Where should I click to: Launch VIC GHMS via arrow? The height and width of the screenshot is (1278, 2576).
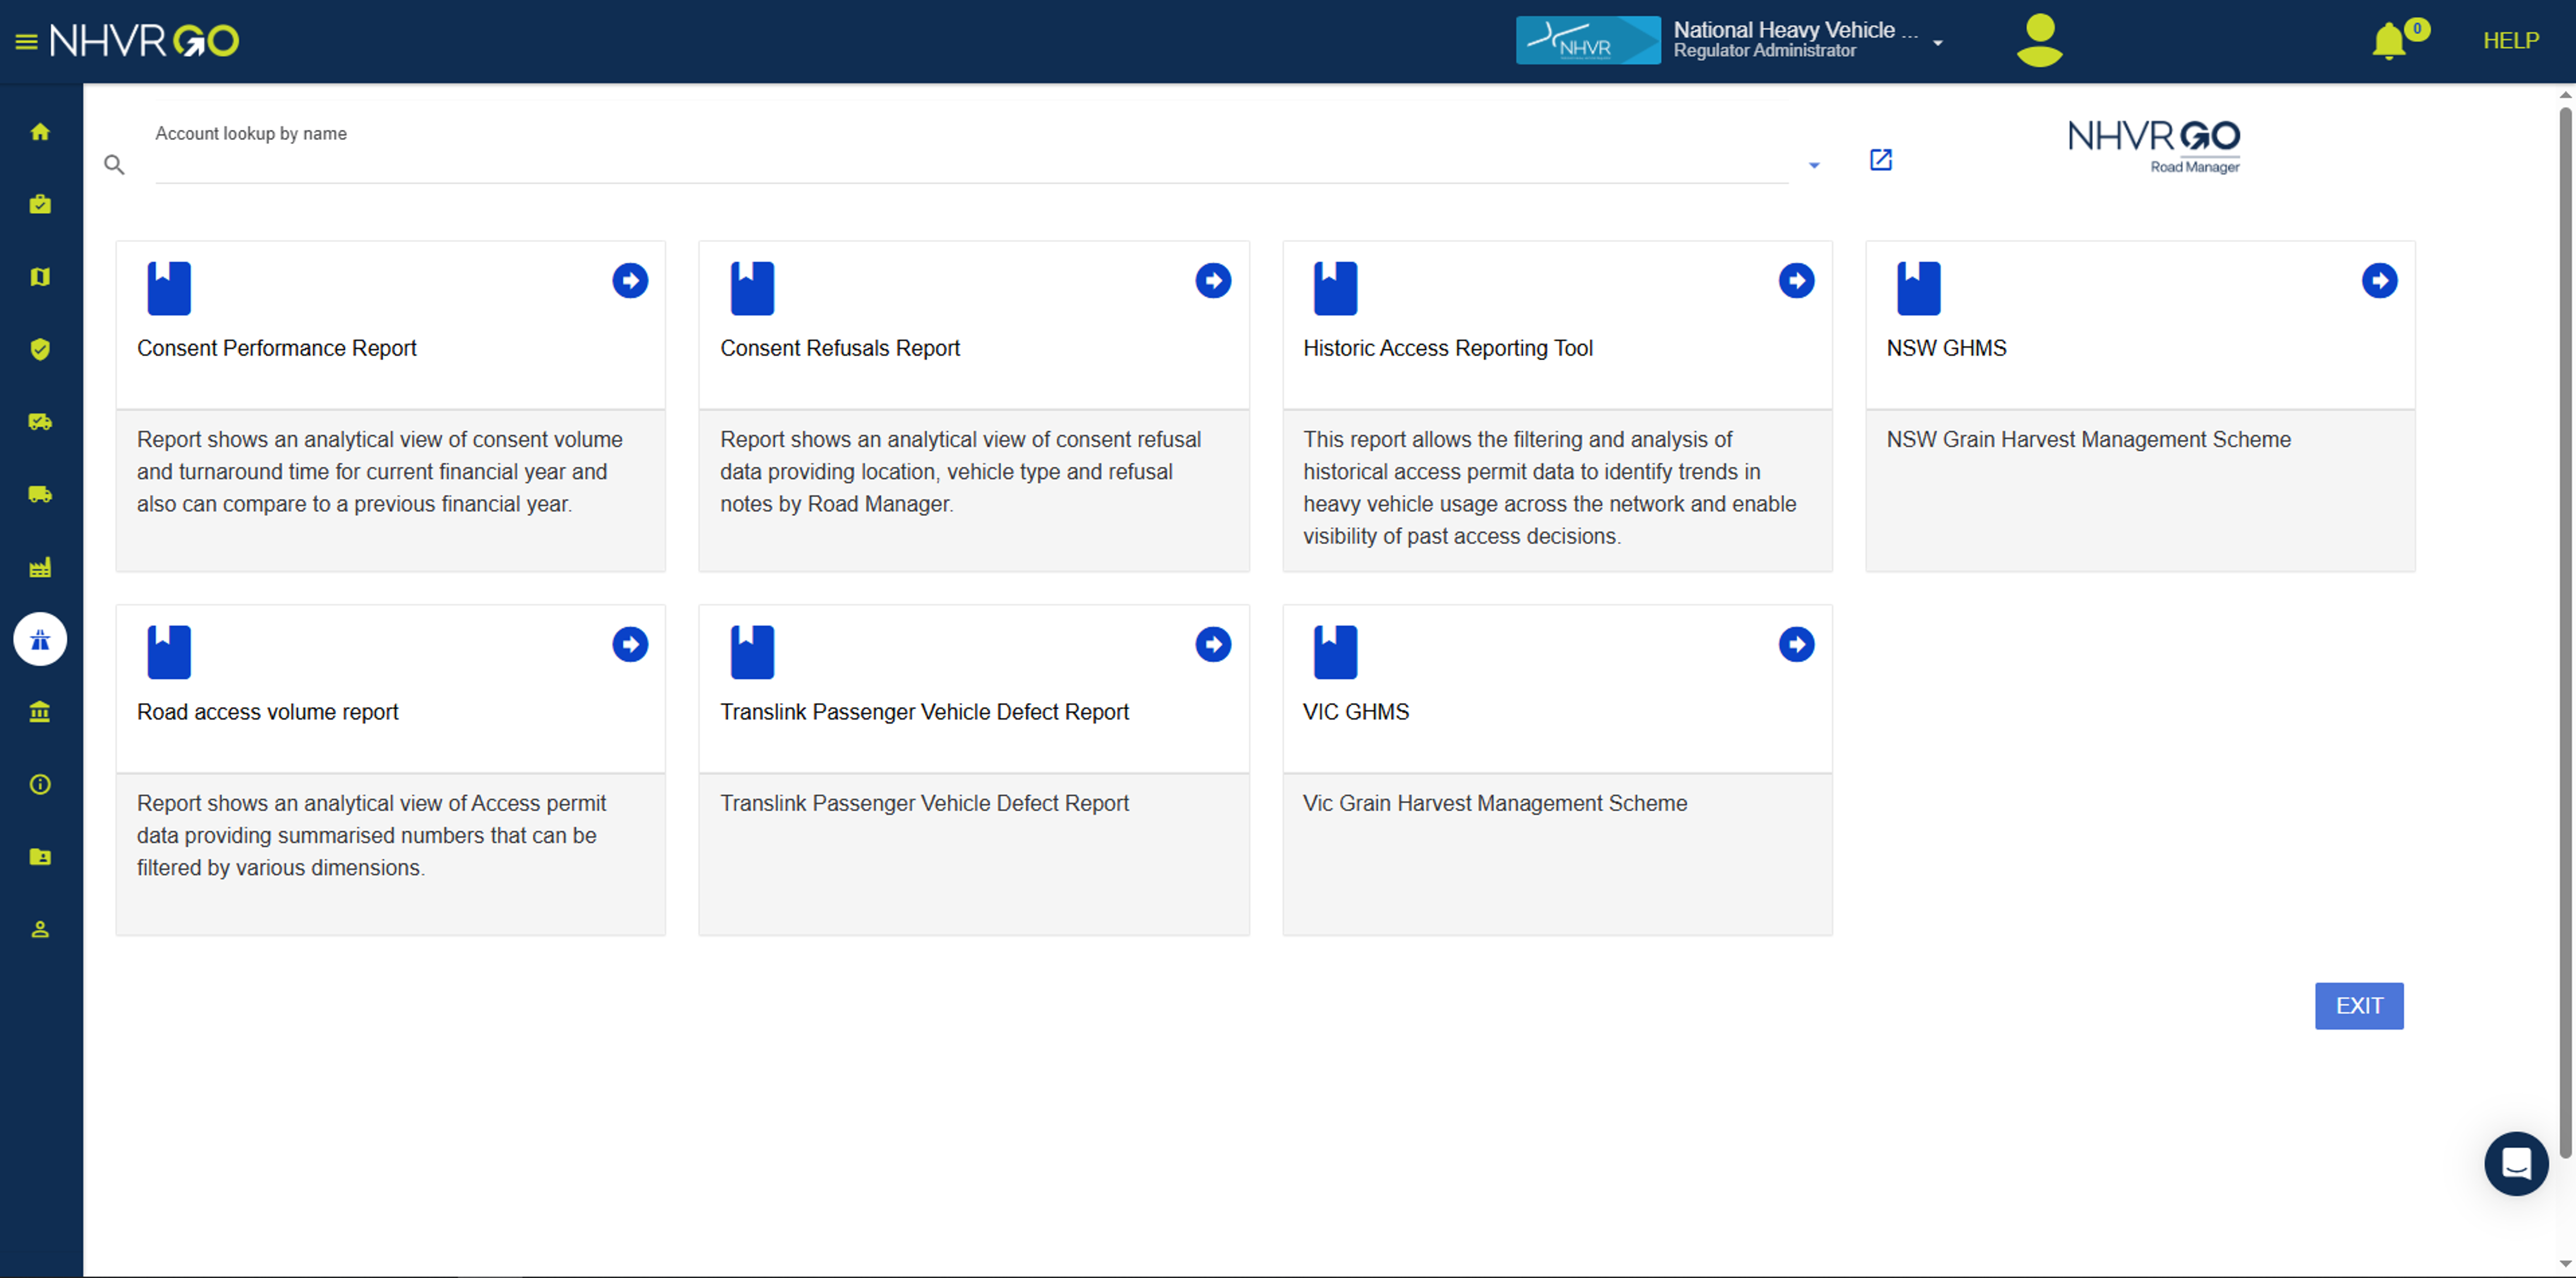(1796, 645)
